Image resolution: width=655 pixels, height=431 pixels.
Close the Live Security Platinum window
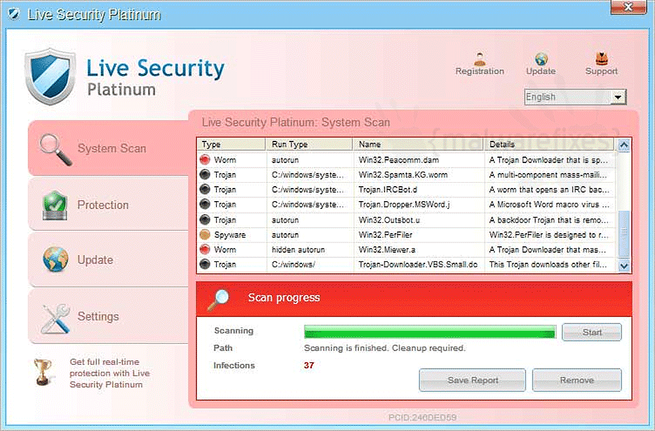pos(628,7)
